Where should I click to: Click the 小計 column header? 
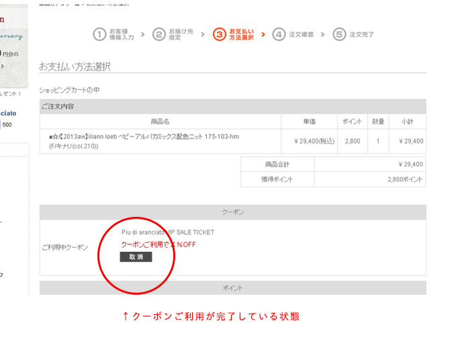coord(407,122)
